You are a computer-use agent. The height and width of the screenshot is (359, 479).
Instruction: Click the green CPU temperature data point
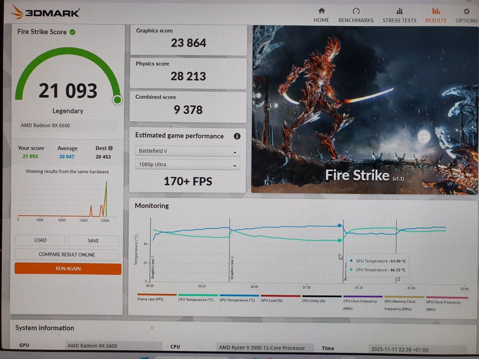point(339,240)
